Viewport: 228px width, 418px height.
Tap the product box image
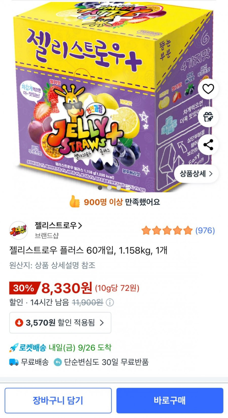(114, 96)
